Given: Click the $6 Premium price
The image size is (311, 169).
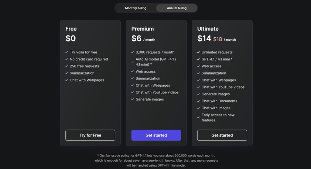Looking at the screenshot, I should (x=136, y=38).
